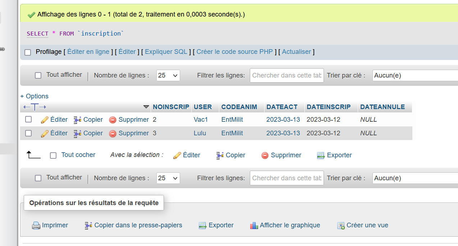The width and height of the screenshot is (458, 246).
Task: Sort by the DATEINSCRIP column header
Action: [328, 107]
